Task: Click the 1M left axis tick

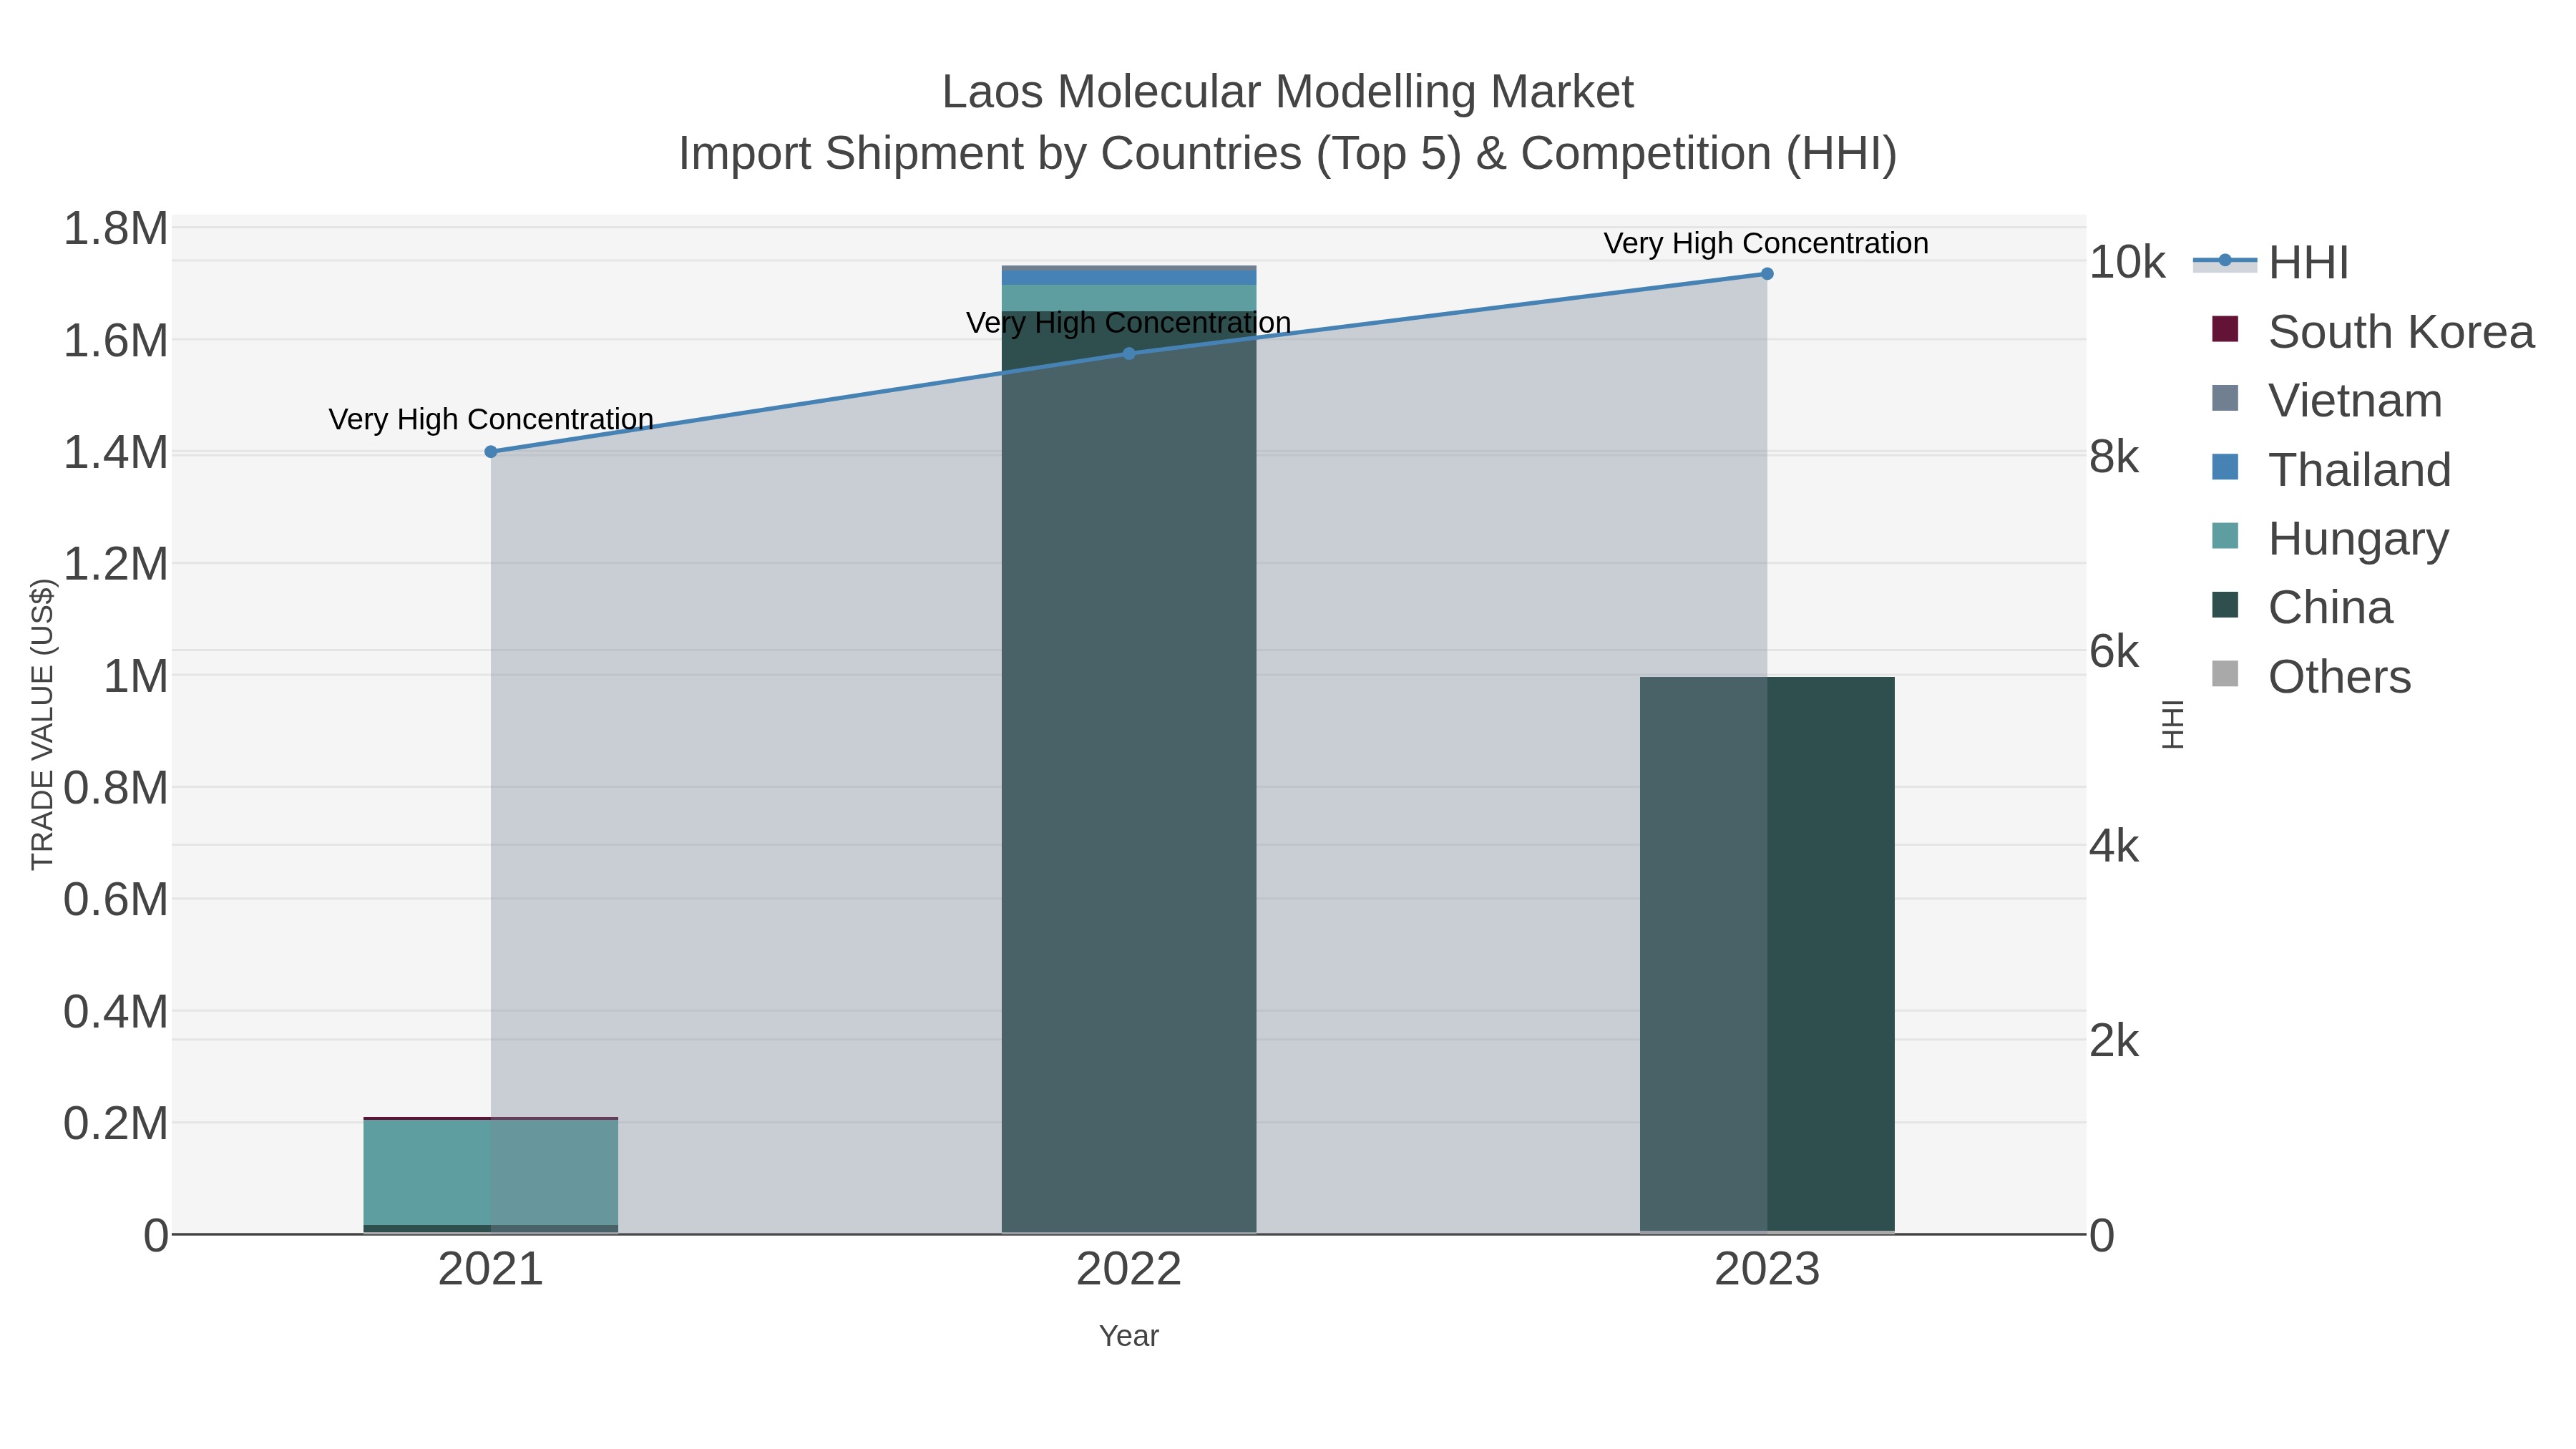Action: (x=136, y=677)
